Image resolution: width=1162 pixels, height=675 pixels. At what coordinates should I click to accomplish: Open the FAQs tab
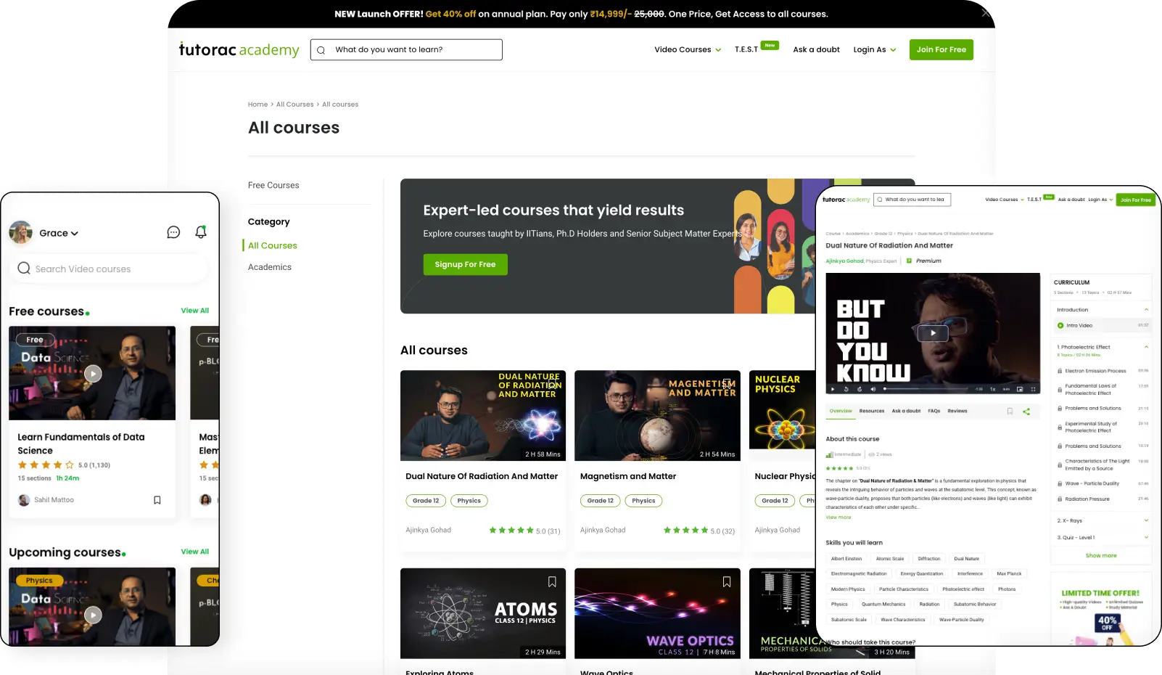(934, 411)
